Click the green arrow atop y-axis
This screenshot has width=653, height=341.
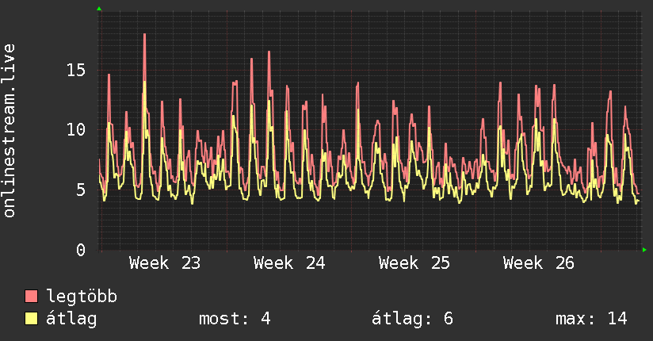click(x=99, y=9)
